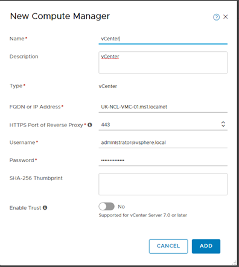The height and width of the screenshot is (267, 239).
Task: Click the misspelled vCenter description text
Action: click(110, 57)
